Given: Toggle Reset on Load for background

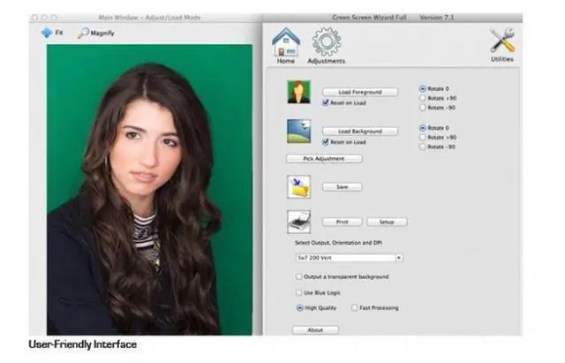Looking at the screenshot, I should pos(326,142).
